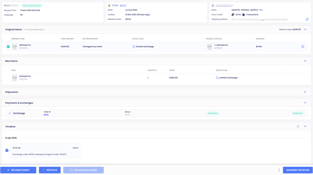The image size is (313, 175).
Task: Click the Variant Exchange icon under Policy Rule
Action: pyautogui.click(x=134, y=47)
